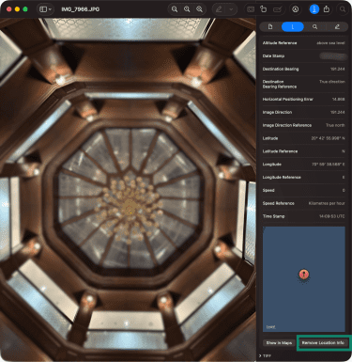
Task: Click the signature markup toolbar icon
Action: coord(277,9)
